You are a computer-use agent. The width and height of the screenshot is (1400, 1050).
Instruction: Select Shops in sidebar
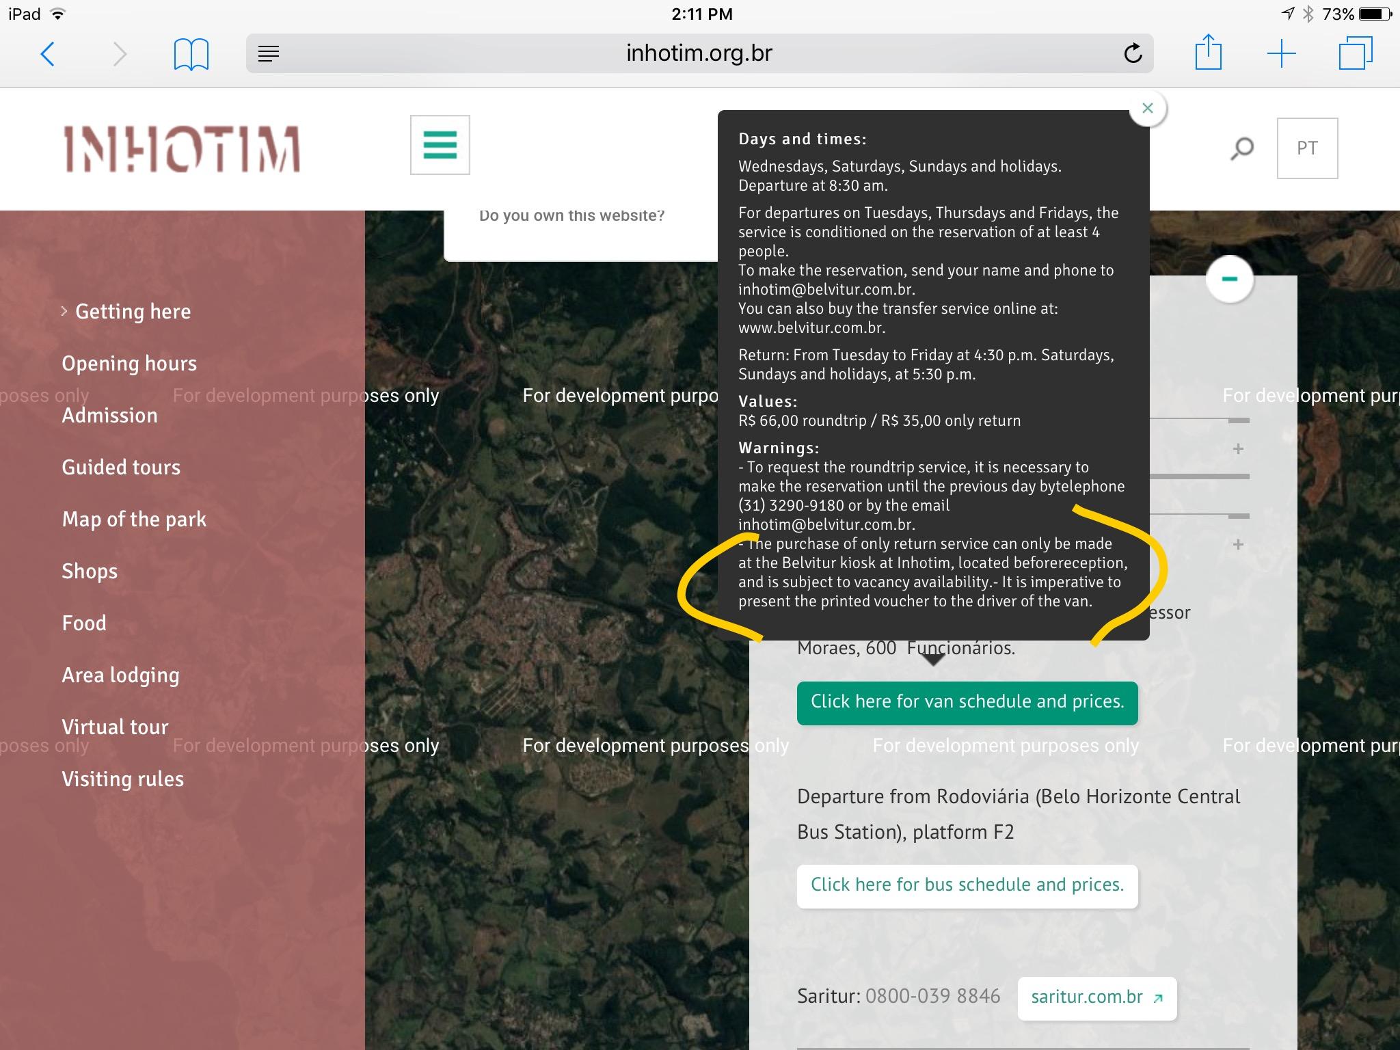(90, 571)
